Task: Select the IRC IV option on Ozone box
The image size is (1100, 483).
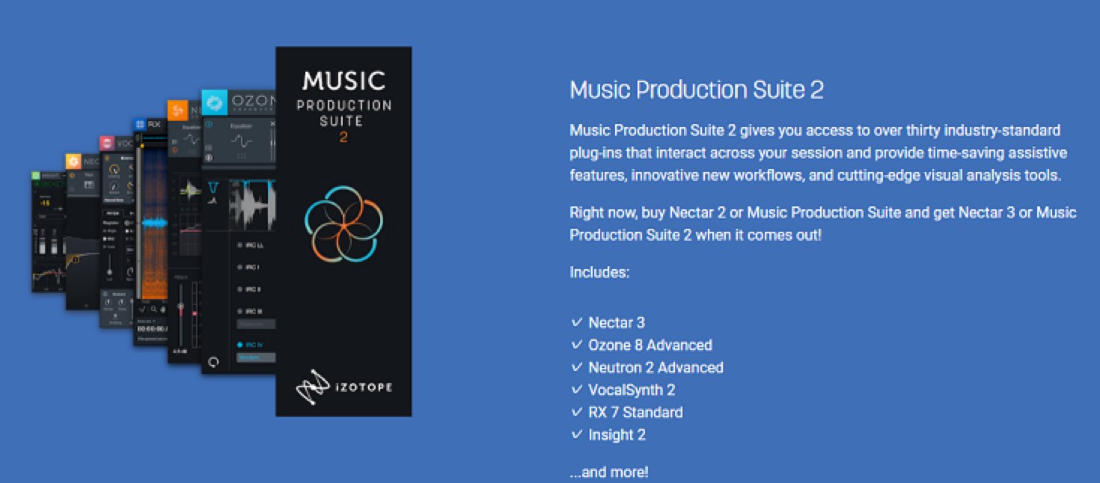Action: (251, 345)
